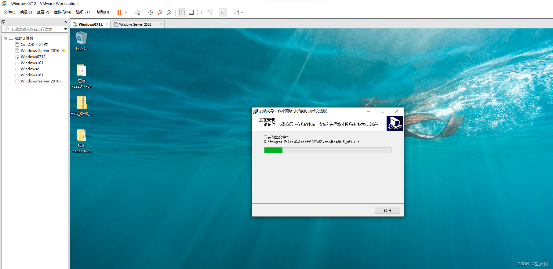The image size is (553, 269).
Task: Open the 查看(V) menu
Action: point(43,12)
